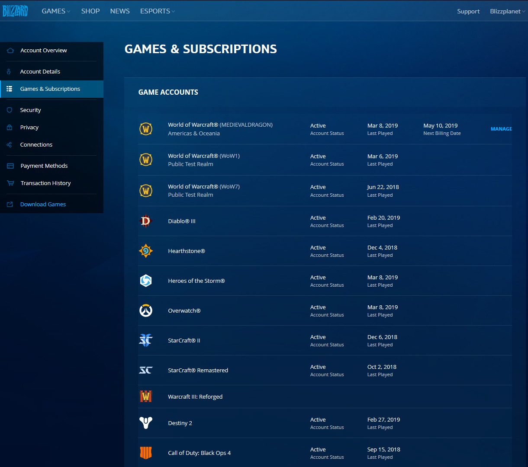Click the StarCraft II game icon
This screenshot has width=528, height=467.
point(146,340)
